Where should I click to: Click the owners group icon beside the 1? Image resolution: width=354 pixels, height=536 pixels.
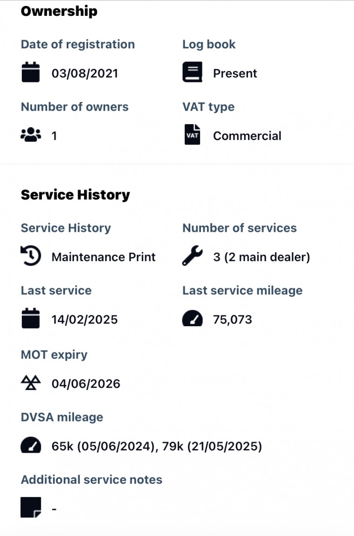click(31, 135)
